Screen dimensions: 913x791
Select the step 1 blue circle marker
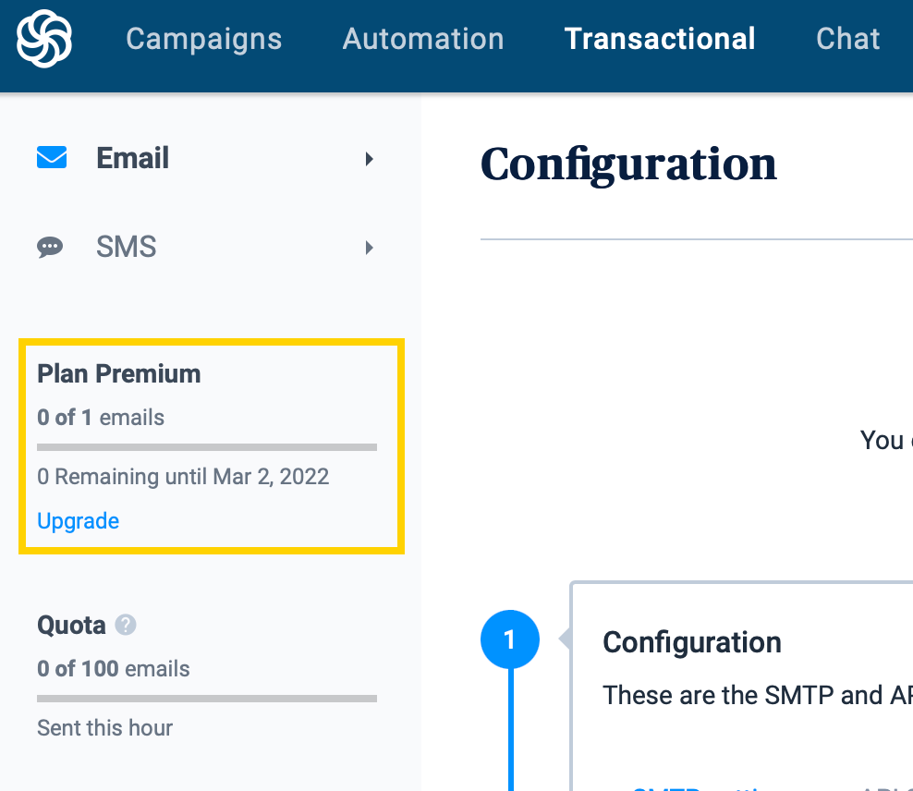pos(509,639)
